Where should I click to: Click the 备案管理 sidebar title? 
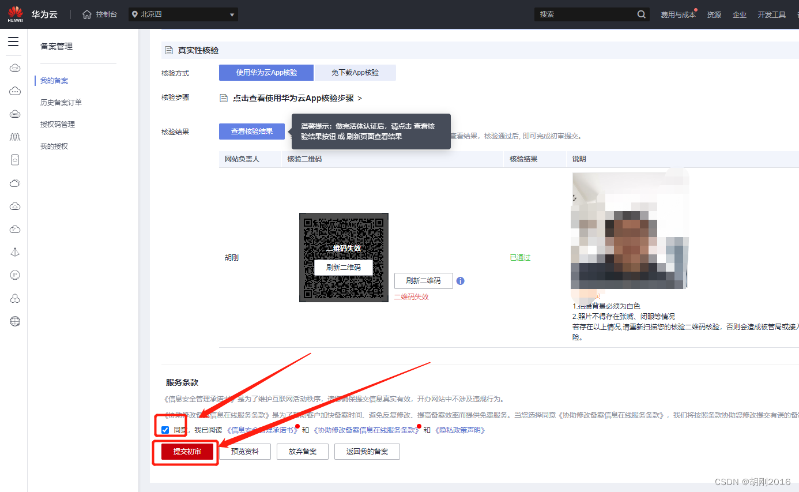coord(56,47)
